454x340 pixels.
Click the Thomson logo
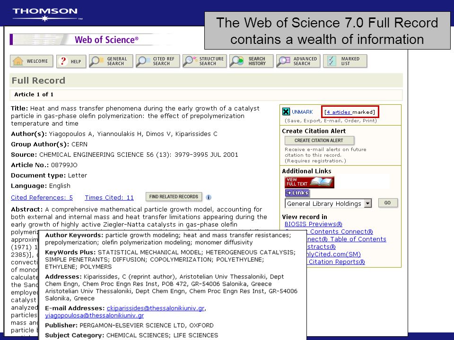coord(46,14)
